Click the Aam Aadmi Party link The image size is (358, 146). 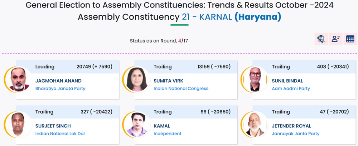[x=291, y=89]
